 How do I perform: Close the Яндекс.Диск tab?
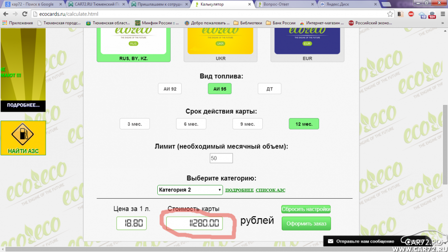[x=375, y=4]
